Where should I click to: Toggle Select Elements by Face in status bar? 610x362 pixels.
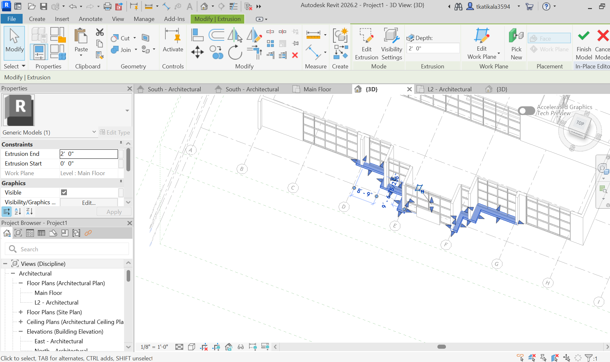coord(555,358)
